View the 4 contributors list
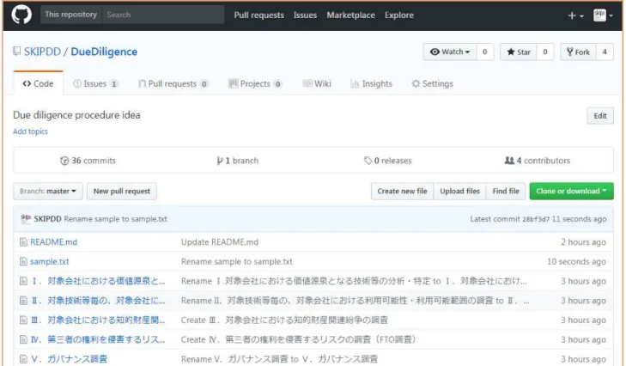The height and width of the screenshot is (366, 626). click(538, 161)
